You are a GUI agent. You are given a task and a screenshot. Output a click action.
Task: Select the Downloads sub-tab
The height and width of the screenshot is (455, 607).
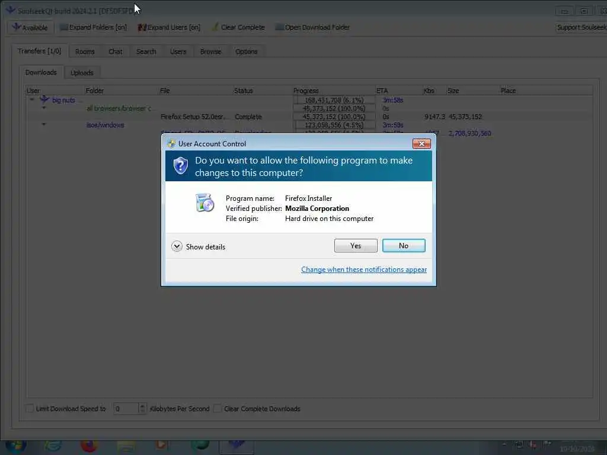click(41, 72)
